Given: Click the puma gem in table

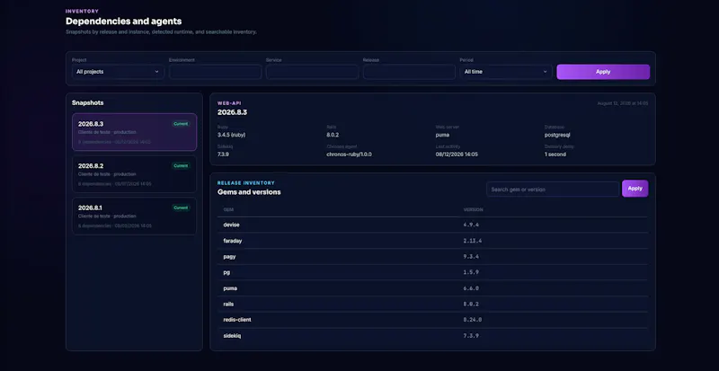Looking at the screenshot, I should coord(230,288).
